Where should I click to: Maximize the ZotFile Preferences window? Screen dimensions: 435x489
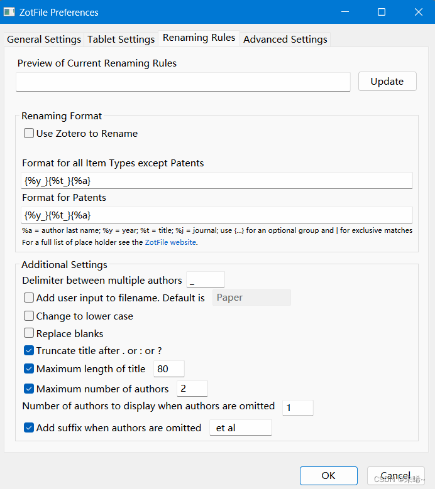[382, 12]
